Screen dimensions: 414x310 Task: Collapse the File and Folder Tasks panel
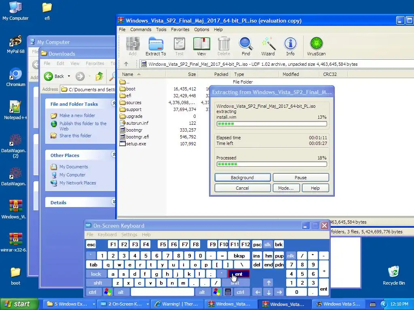[114, 103]
